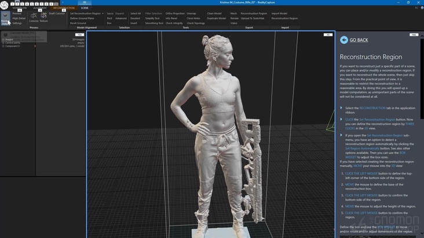
Task: Click Filter Selection tool
Action: 153,13
